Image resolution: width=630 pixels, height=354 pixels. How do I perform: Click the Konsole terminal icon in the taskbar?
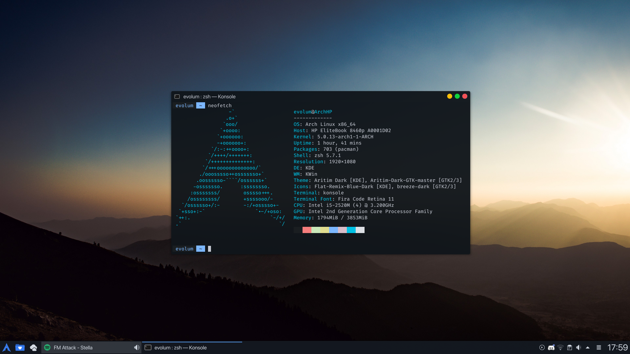pyautogui.click(x=148, y=347)
